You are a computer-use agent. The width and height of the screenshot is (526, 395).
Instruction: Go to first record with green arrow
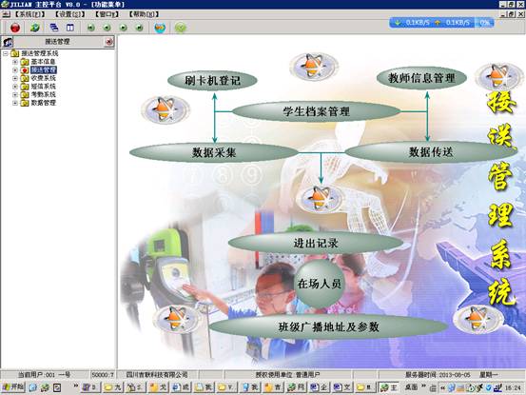click(x=91, y=28)
